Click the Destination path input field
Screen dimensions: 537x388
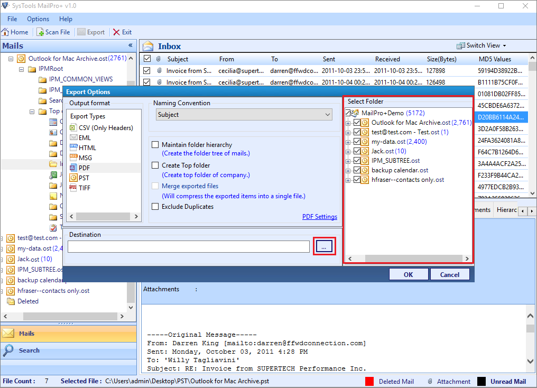tap(189, 246)
